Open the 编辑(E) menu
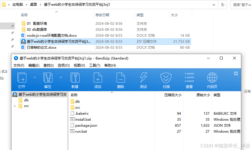 tap(34, 65)
